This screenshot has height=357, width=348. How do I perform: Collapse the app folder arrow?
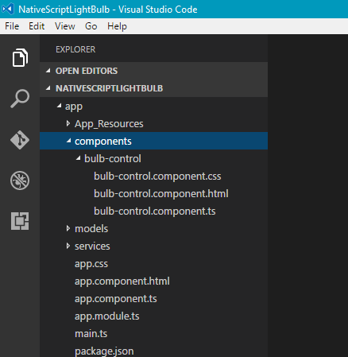60,106
